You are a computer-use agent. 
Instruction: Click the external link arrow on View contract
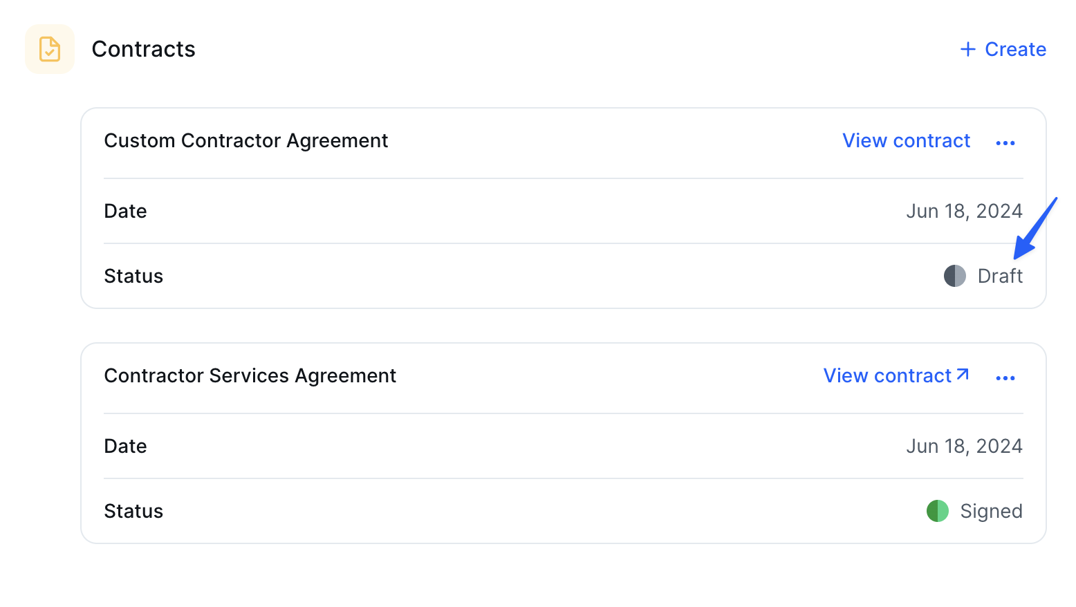coord(963,374)
